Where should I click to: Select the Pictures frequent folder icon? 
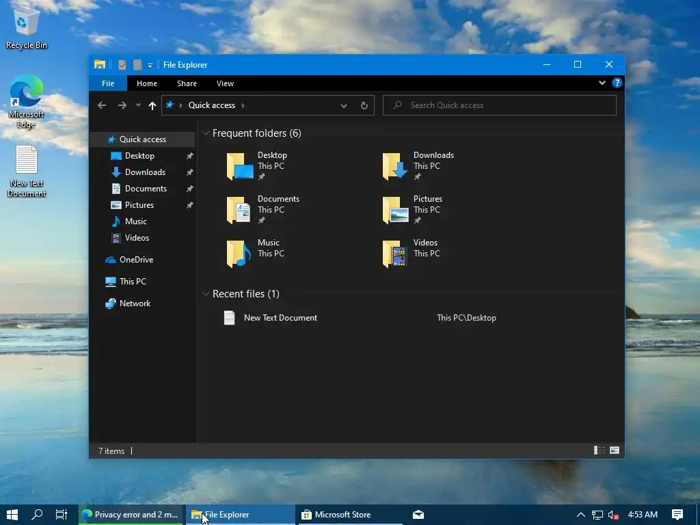click(x=396, y=210)
